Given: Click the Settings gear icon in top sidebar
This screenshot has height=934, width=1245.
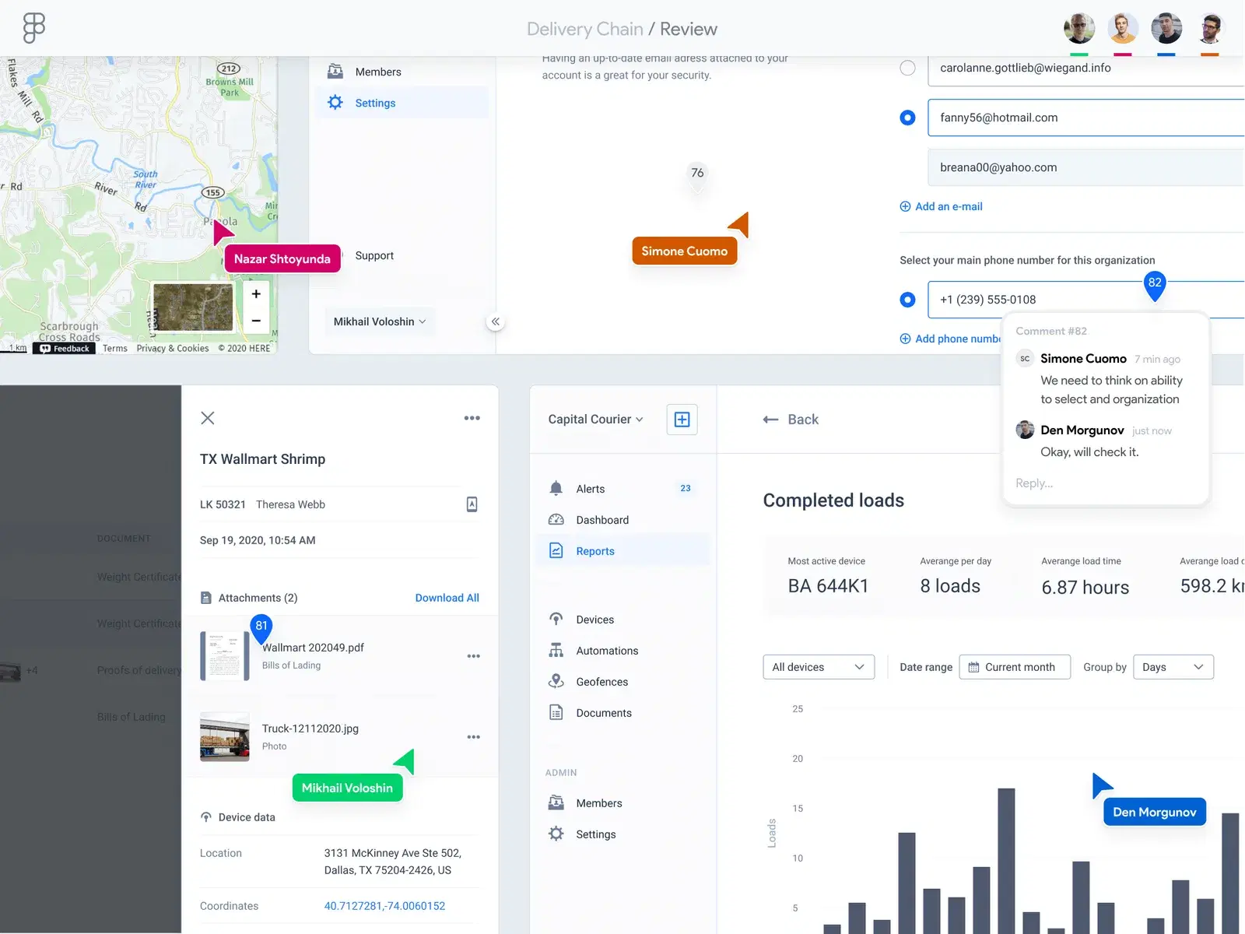Looking at the screenshot, I should [335, 103].
